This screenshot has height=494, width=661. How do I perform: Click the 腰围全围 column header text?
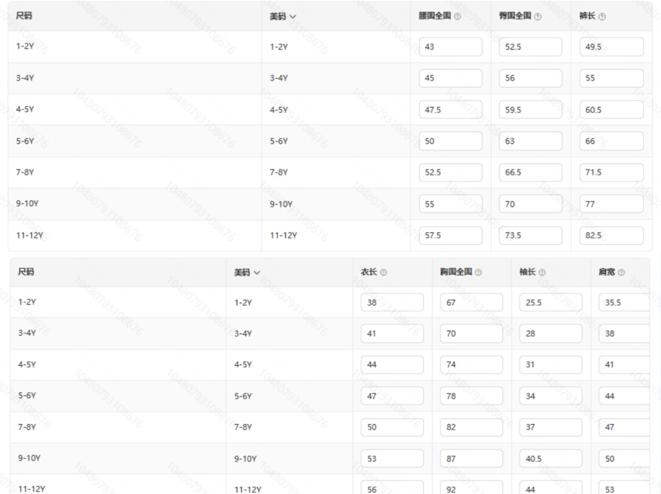point(435,16)
